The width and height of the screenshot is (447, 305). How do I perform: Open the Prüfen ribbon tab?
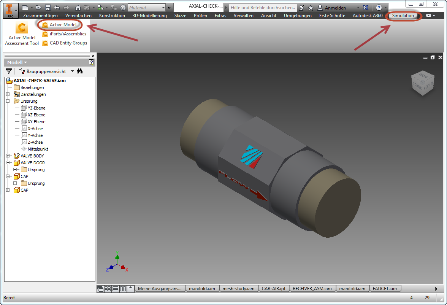coord(200,16)
